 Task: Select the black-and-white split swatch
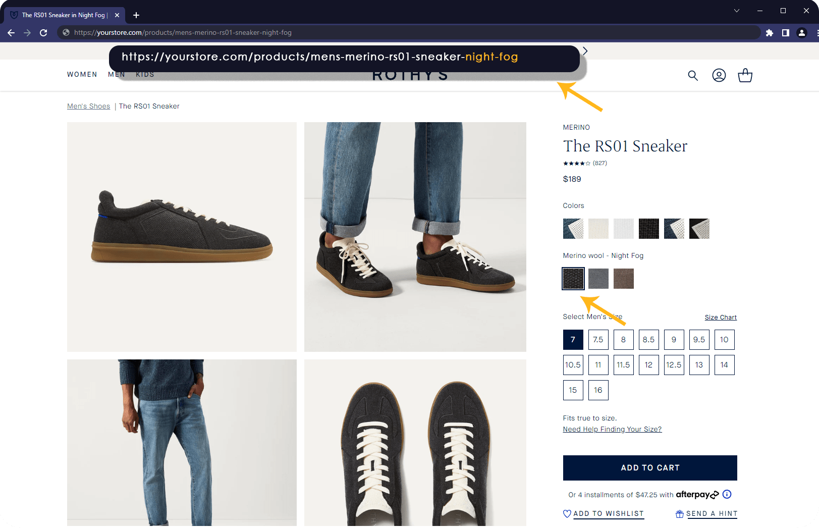(699, 229)
